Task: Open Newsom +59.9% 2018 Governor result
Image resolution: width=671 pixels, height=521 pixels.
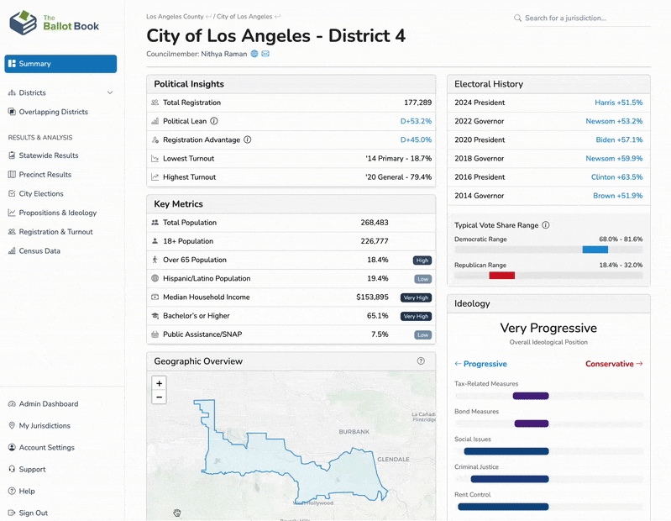Action: point(614,158)
